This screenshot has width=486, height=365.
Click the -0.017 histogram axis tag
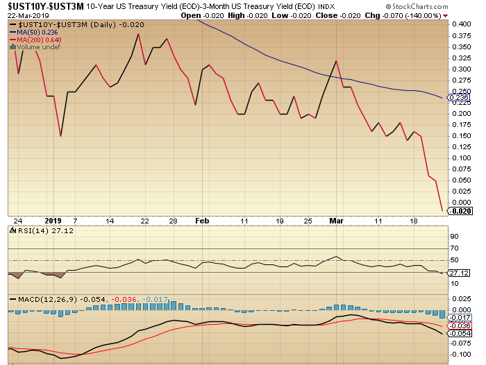pyautogui.click(x=460, y=317)
